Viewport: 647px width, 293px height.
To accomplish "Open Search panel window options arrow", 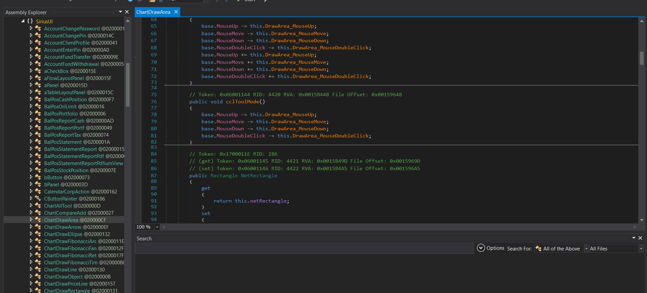I will point(634,238).
